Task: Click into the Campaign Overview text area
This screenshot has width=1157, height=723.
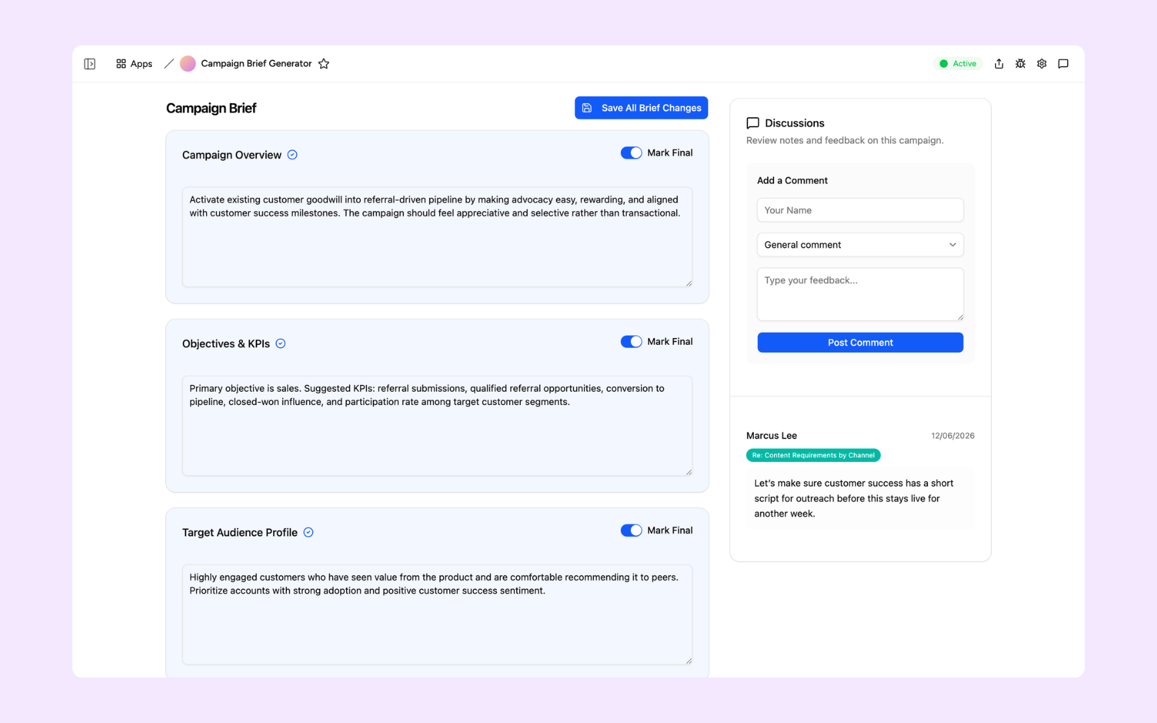Action: [x=437, y=237]
